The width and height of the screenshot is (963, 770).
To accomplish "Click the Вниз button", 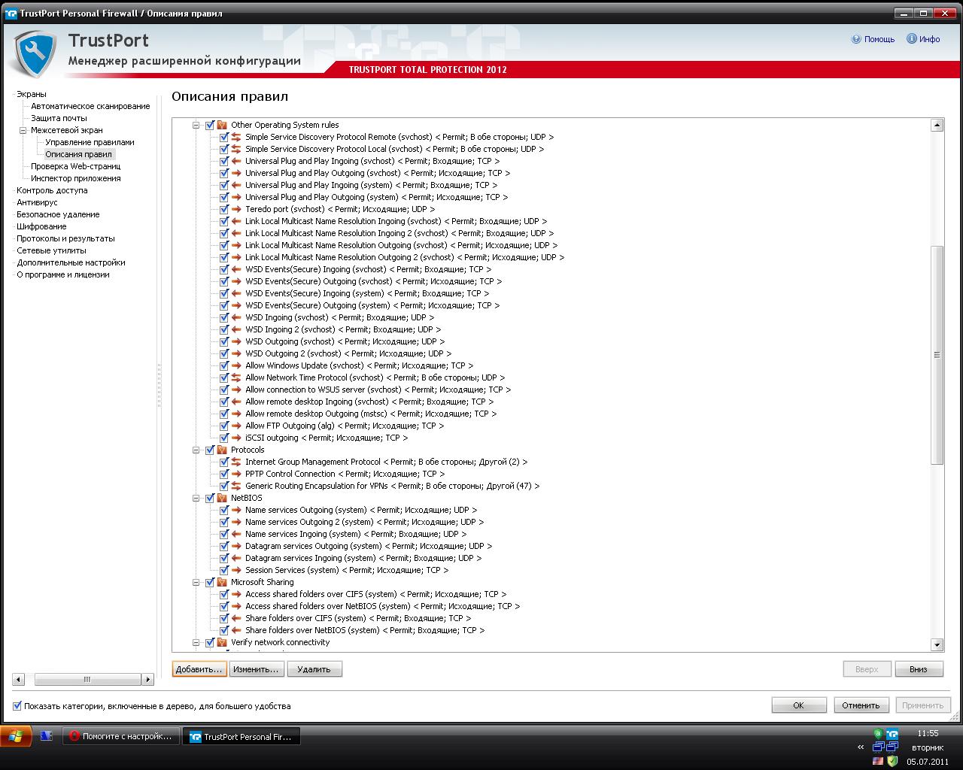I will (x=919, y=669).
